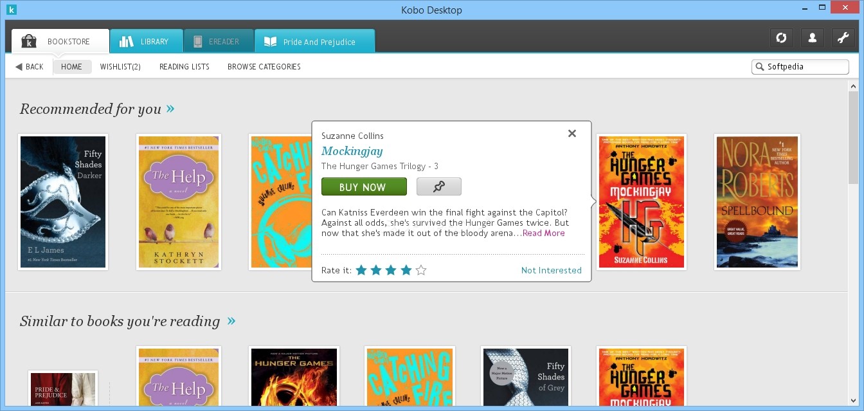Open the user account icon
Image resolution: width=864 pixels, height=411 pixels.
(x=812, y=38)
